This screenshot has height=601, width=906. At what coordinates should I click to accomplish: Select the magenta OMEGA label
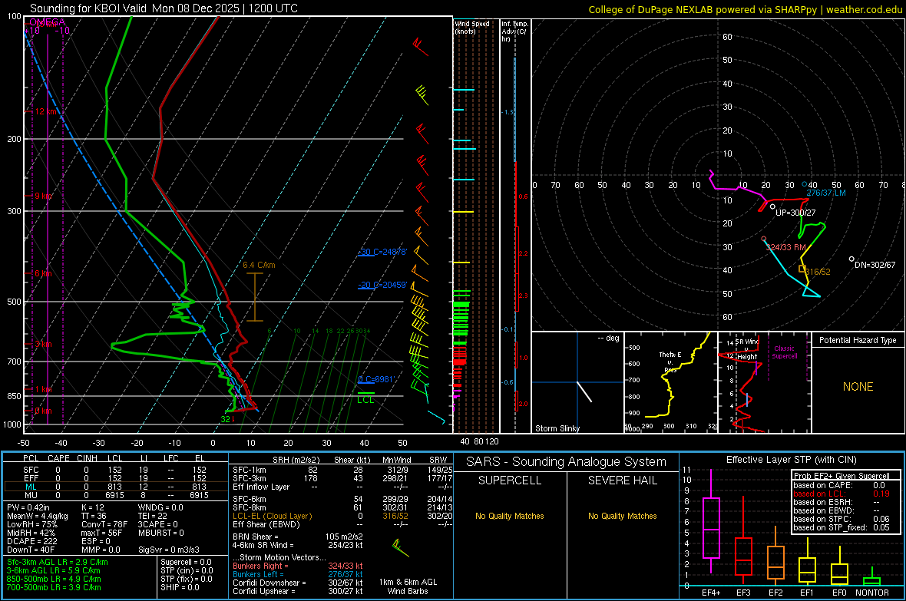click(47, 22)
